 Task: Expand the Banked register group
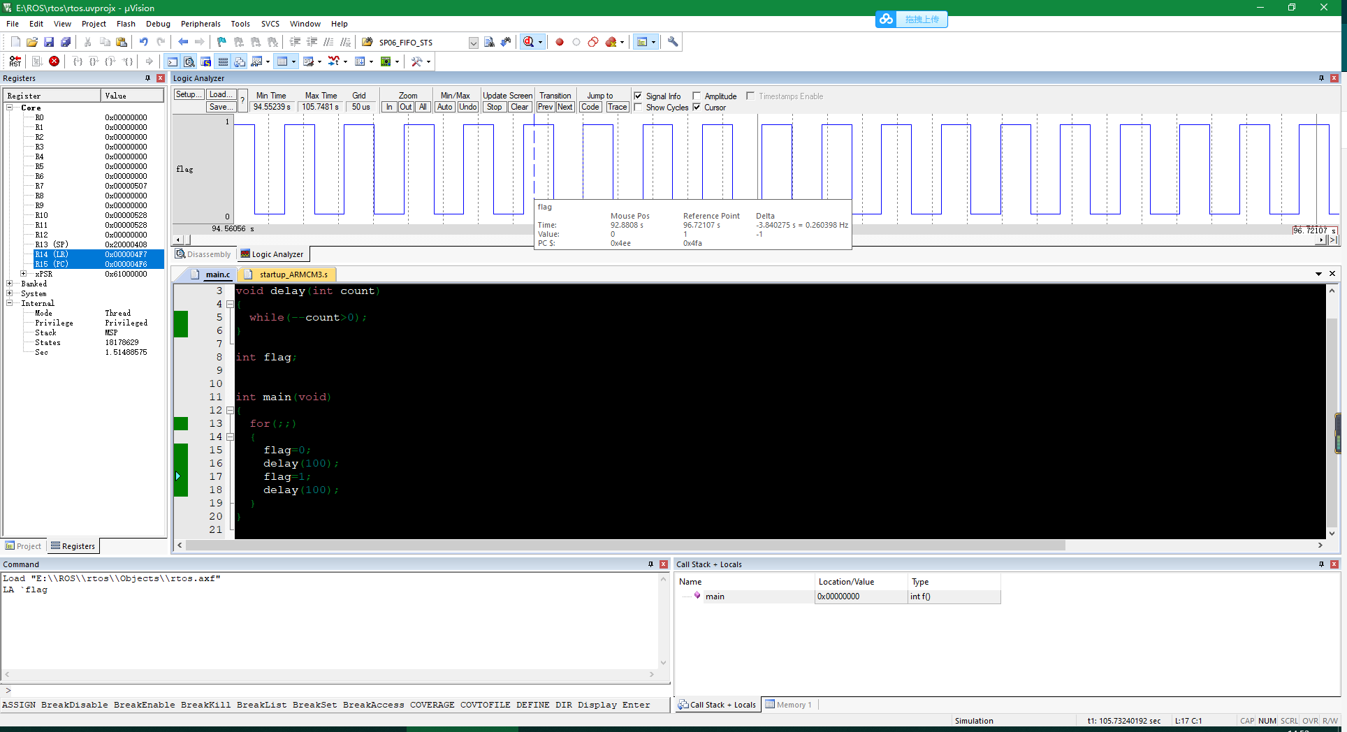click(x=10, y=284)
